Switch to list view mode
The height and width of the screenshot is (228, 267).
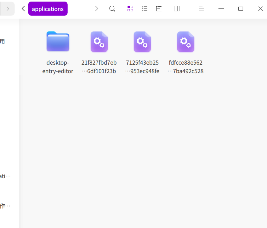(145, 9)
